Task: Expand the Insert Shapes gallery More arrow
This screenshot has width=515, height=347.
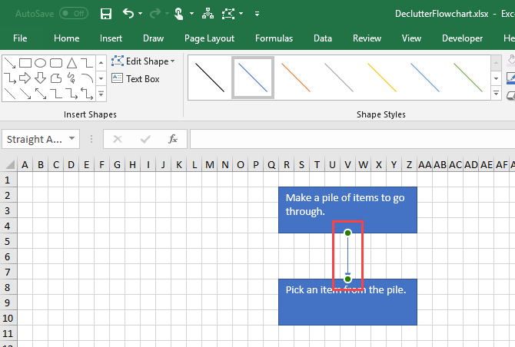Action: point(101,94)
